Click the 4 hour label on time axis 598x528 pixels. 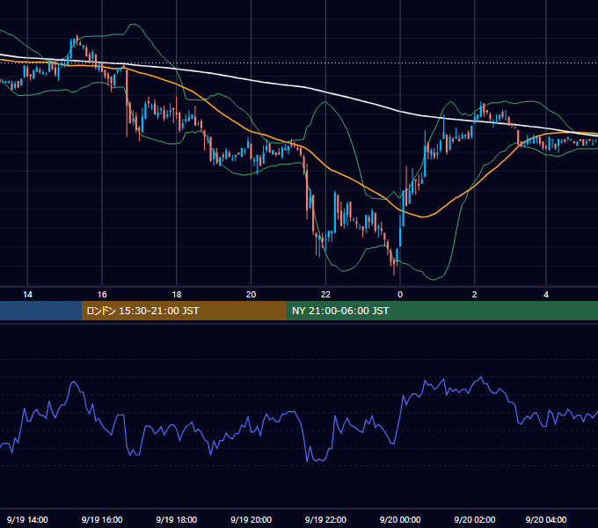click(546, 295)
